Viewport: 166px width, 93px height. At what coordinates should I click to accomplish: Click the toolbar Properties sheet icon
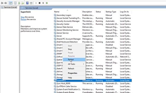pos(15,3)
